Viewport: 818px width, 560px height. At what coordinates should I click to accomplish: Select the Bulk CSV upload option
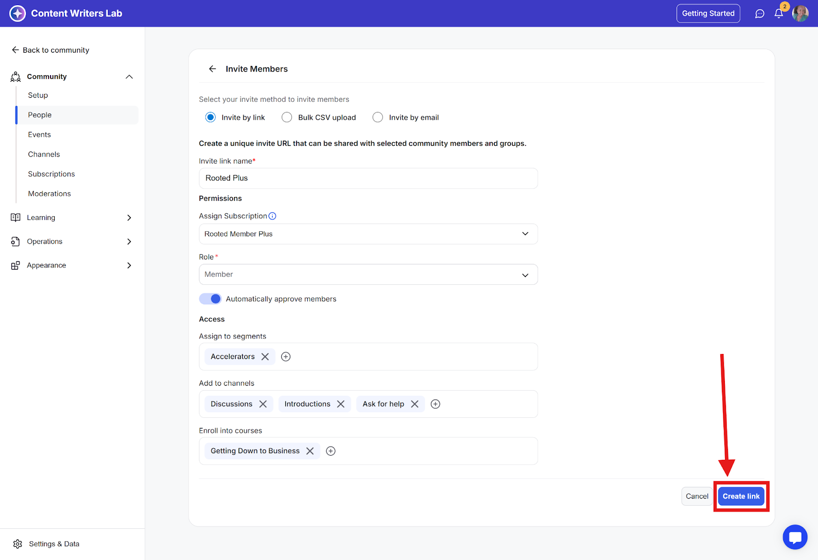pyautogui.click(x=287, y=118)
